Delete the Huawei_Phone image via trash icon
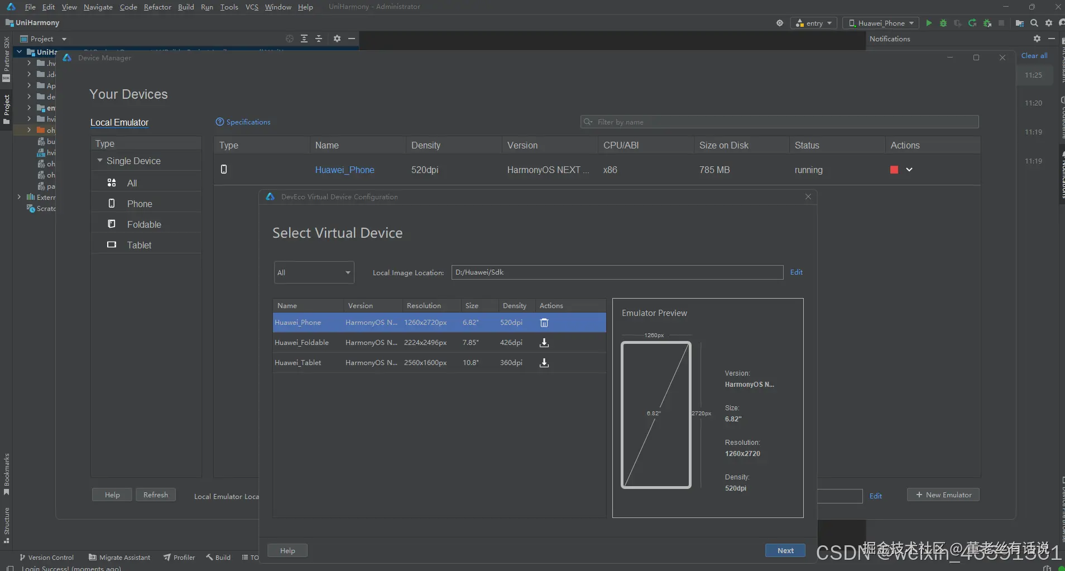This screenshot has width=1065, height=571. point(544,323)
